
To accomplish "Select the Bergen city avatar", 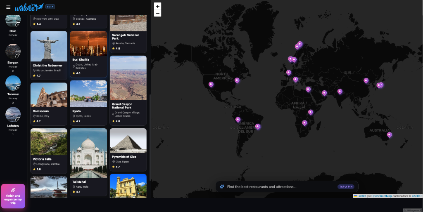I will point(13,52).
